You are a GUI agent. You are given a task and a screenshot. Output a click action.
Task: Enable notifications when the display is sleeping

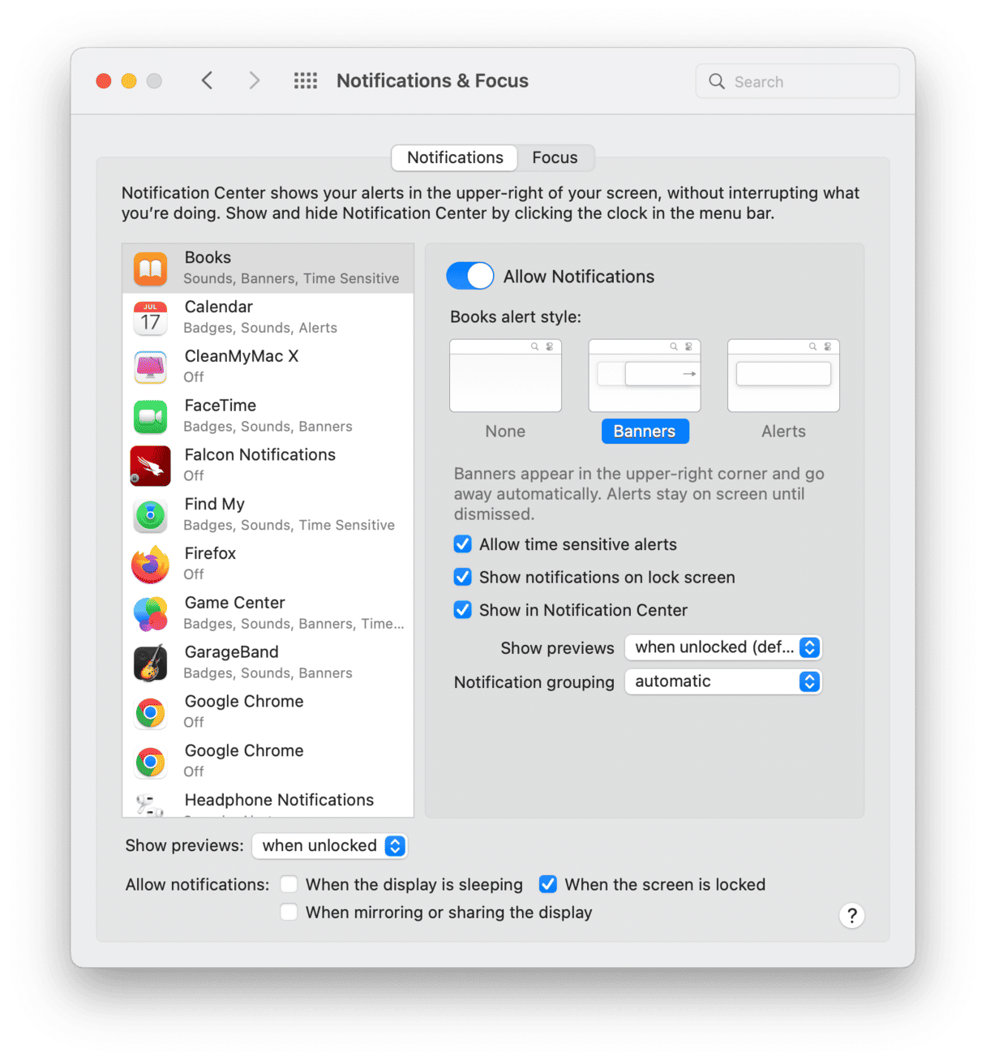289,884
